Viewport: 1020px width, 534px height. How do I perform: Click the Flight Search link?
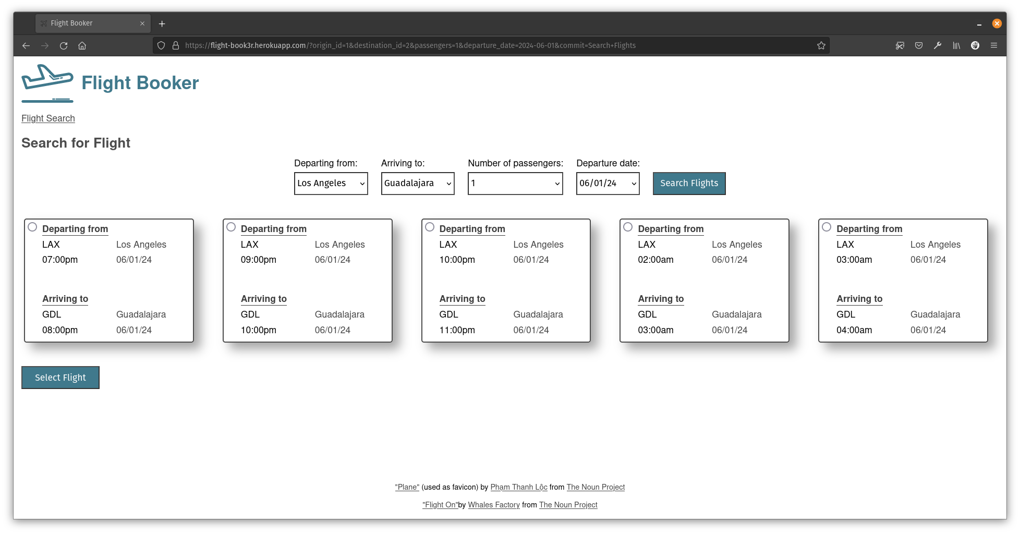48,118
